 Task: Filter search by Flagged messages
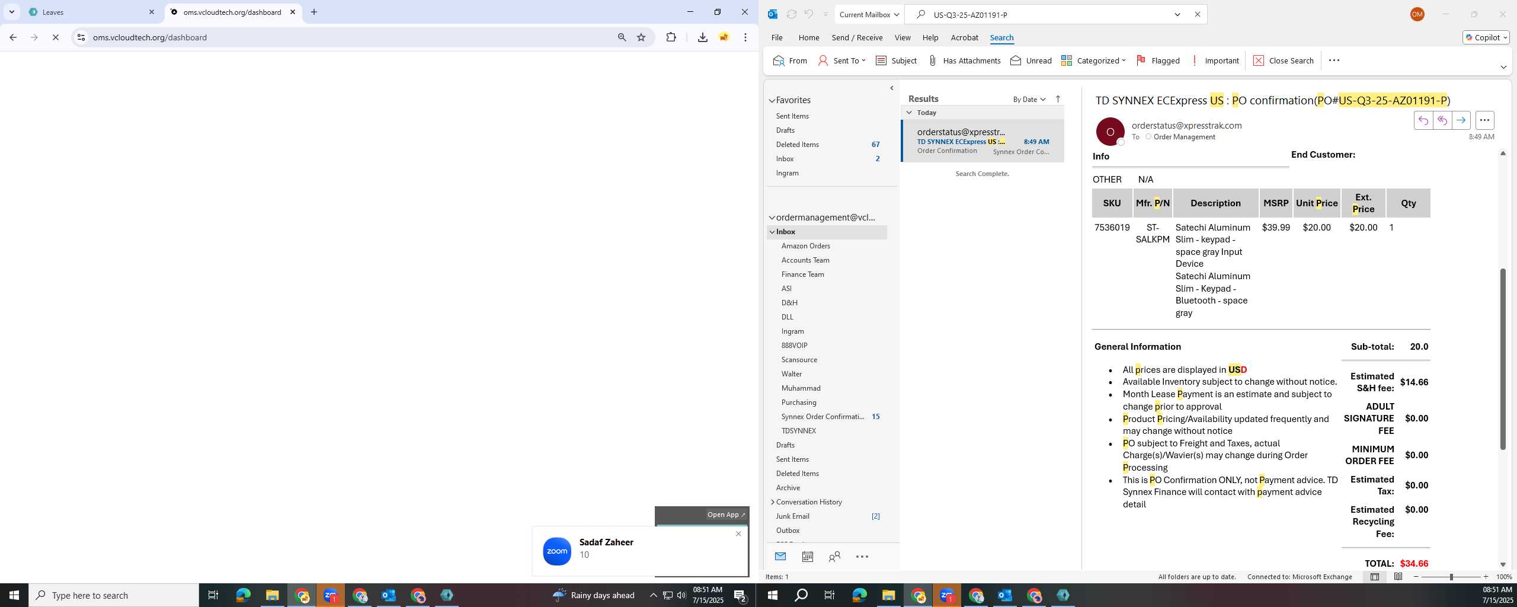(1157, 60)
